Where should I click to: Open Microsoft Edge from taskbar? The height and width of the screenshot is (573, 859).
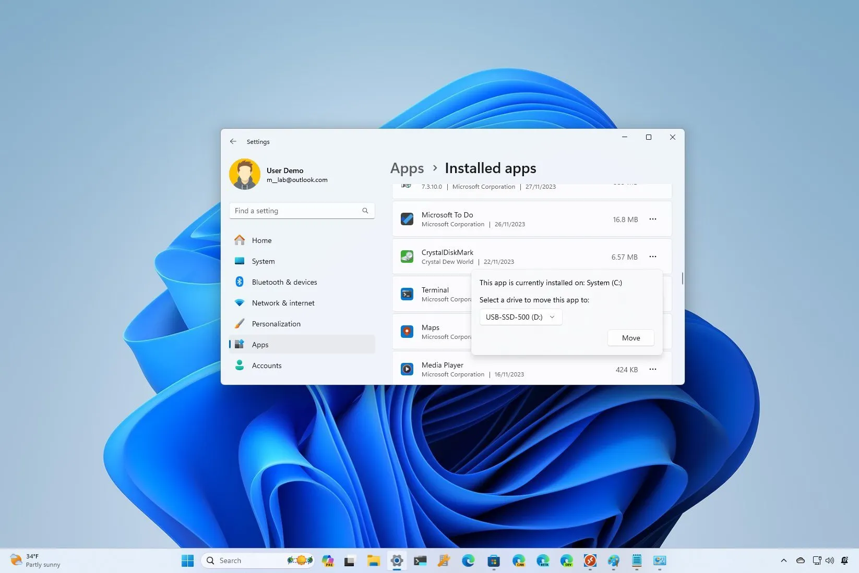[468, 560]
